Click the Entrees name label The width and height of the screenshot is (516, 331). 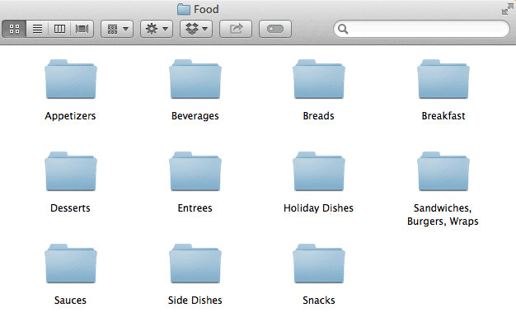click(195, 208)
